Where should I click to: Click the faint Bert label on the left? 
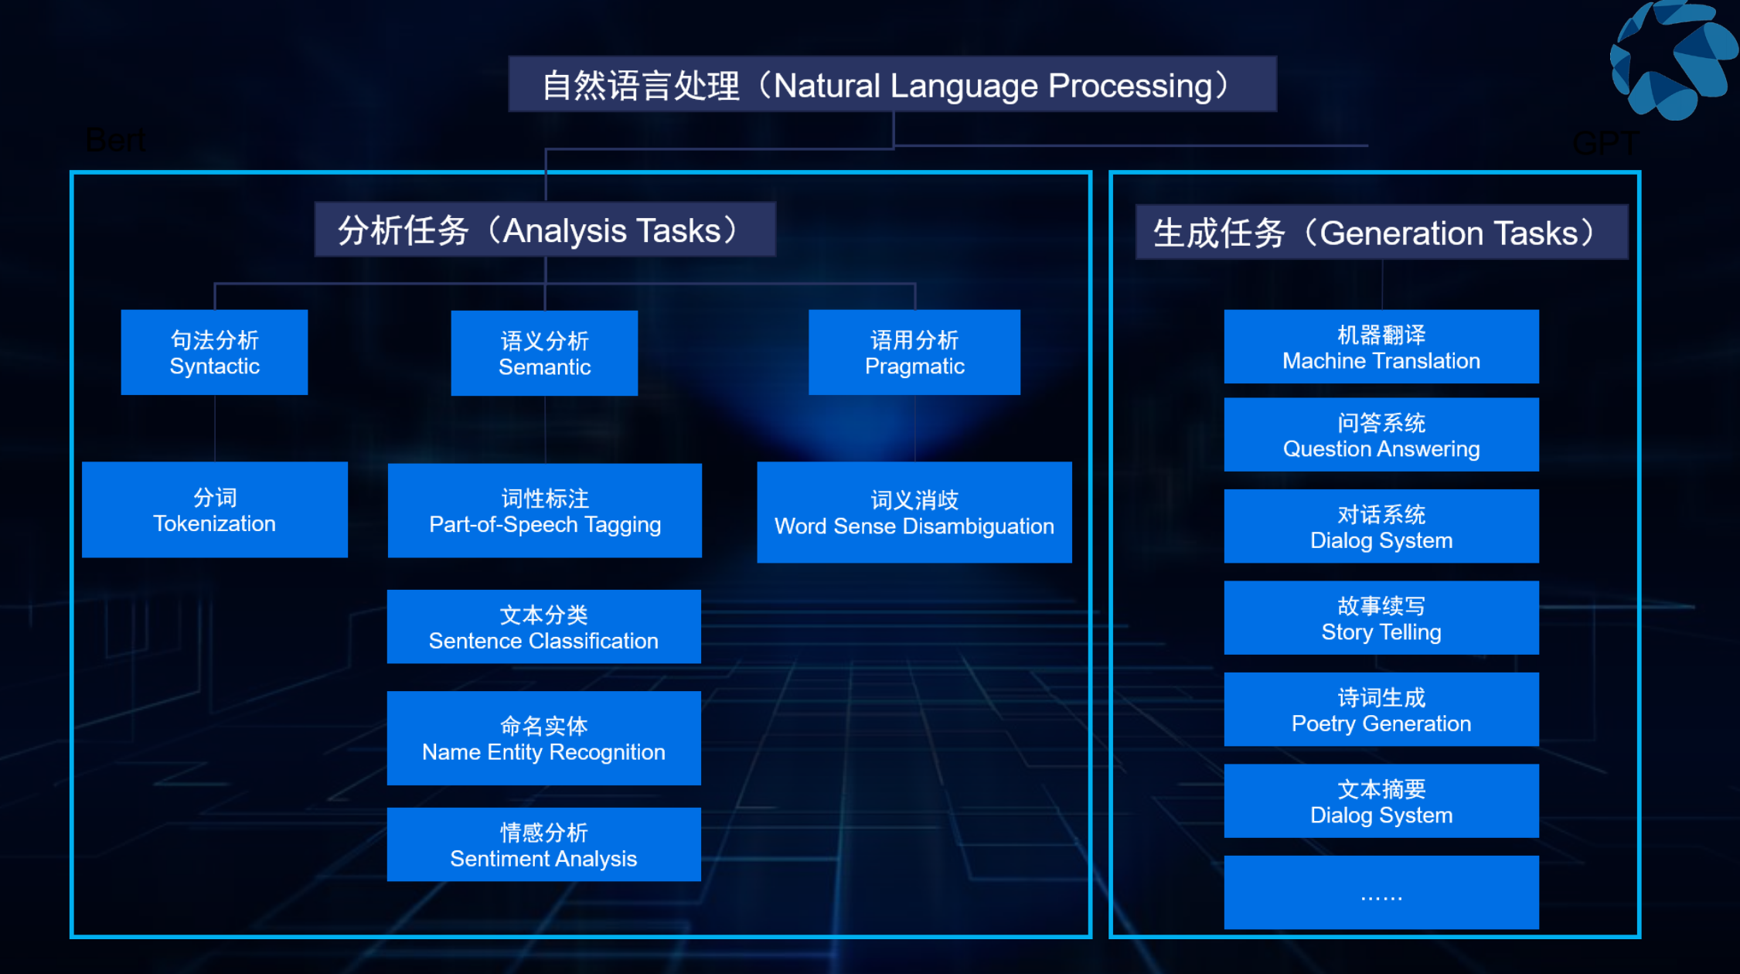(115, 140)
